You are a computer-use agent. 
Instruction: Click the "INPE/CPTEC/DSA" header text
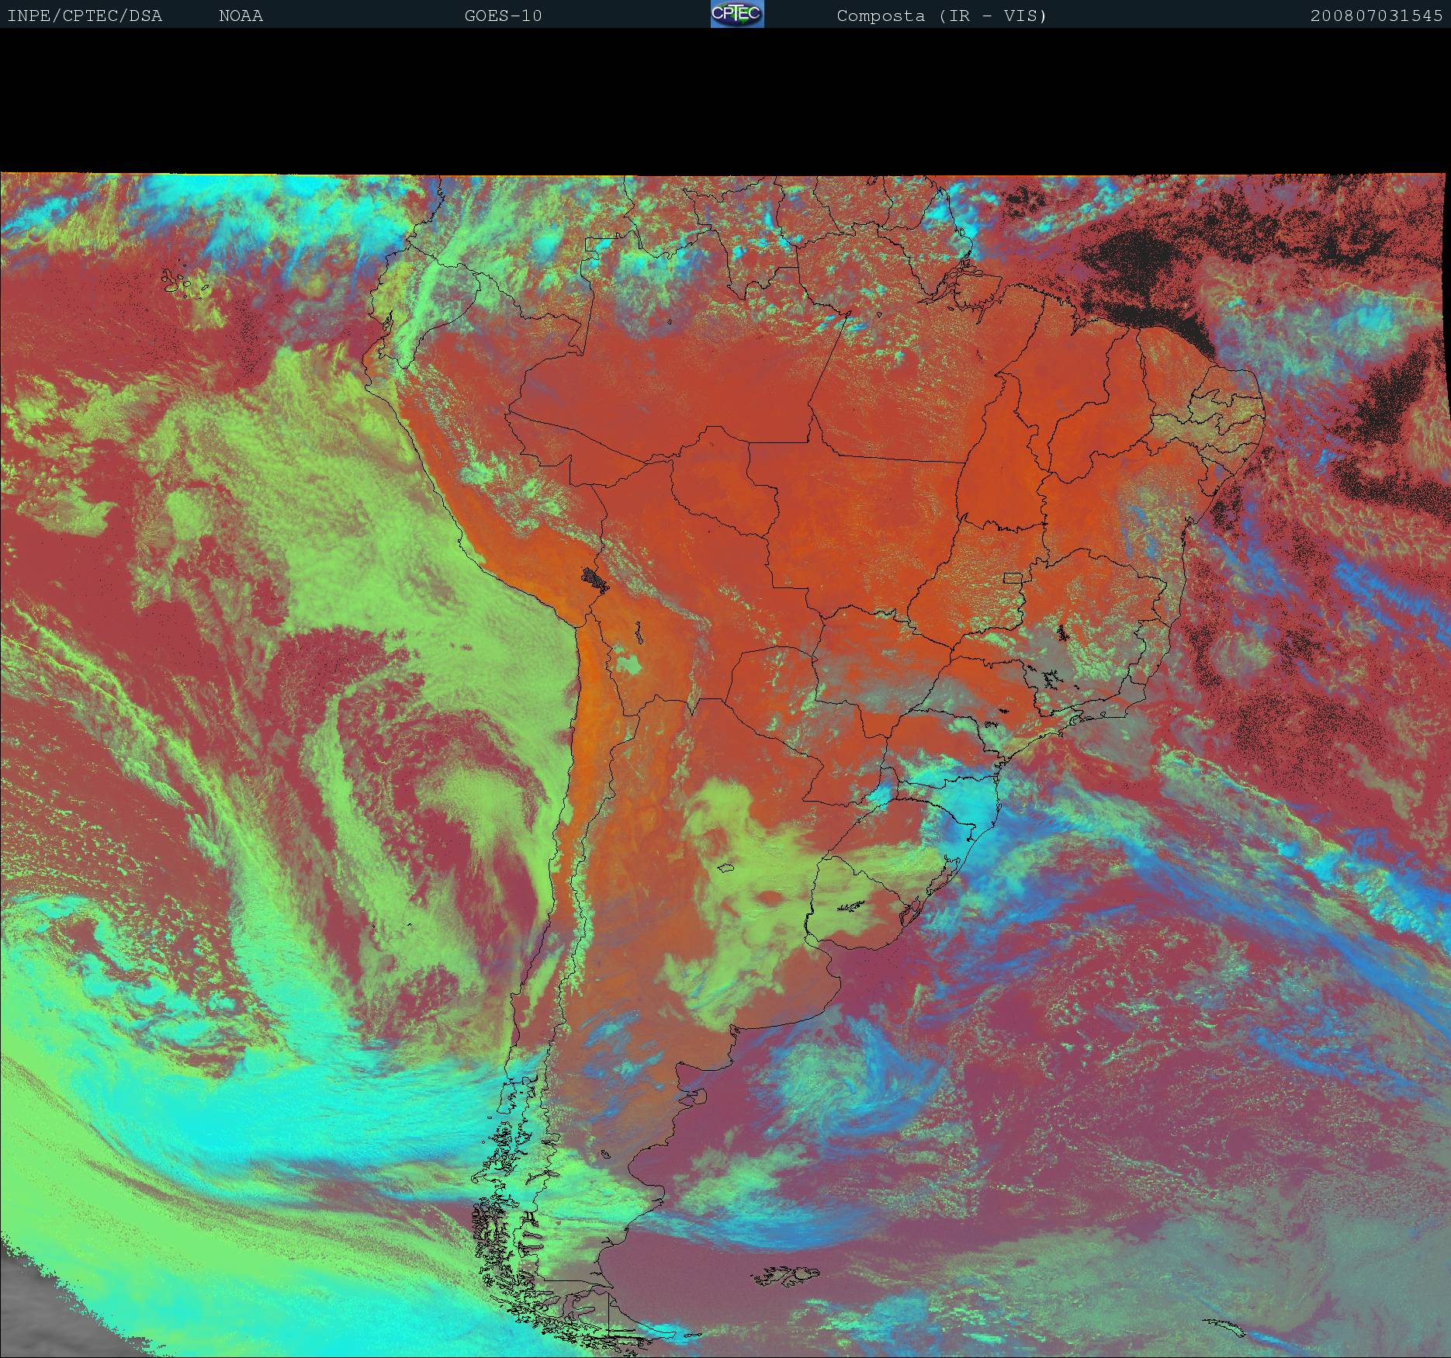(x=85, y=16)
